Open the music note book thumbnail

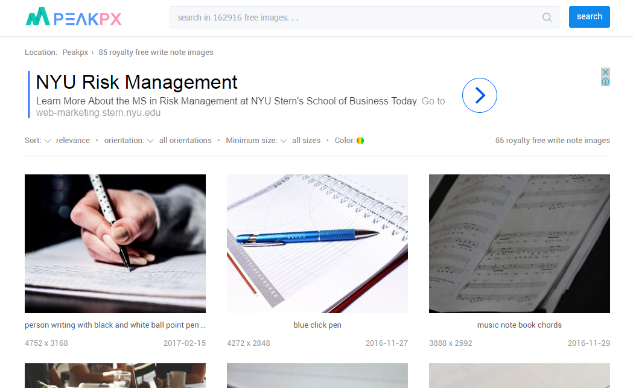point(519,243)
